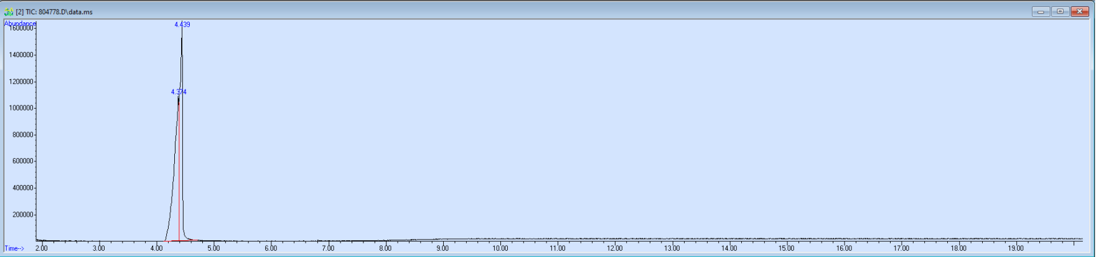Click the 19.00 time axis tick label
Screen dimensions: 1096x257
point(1016,248)
